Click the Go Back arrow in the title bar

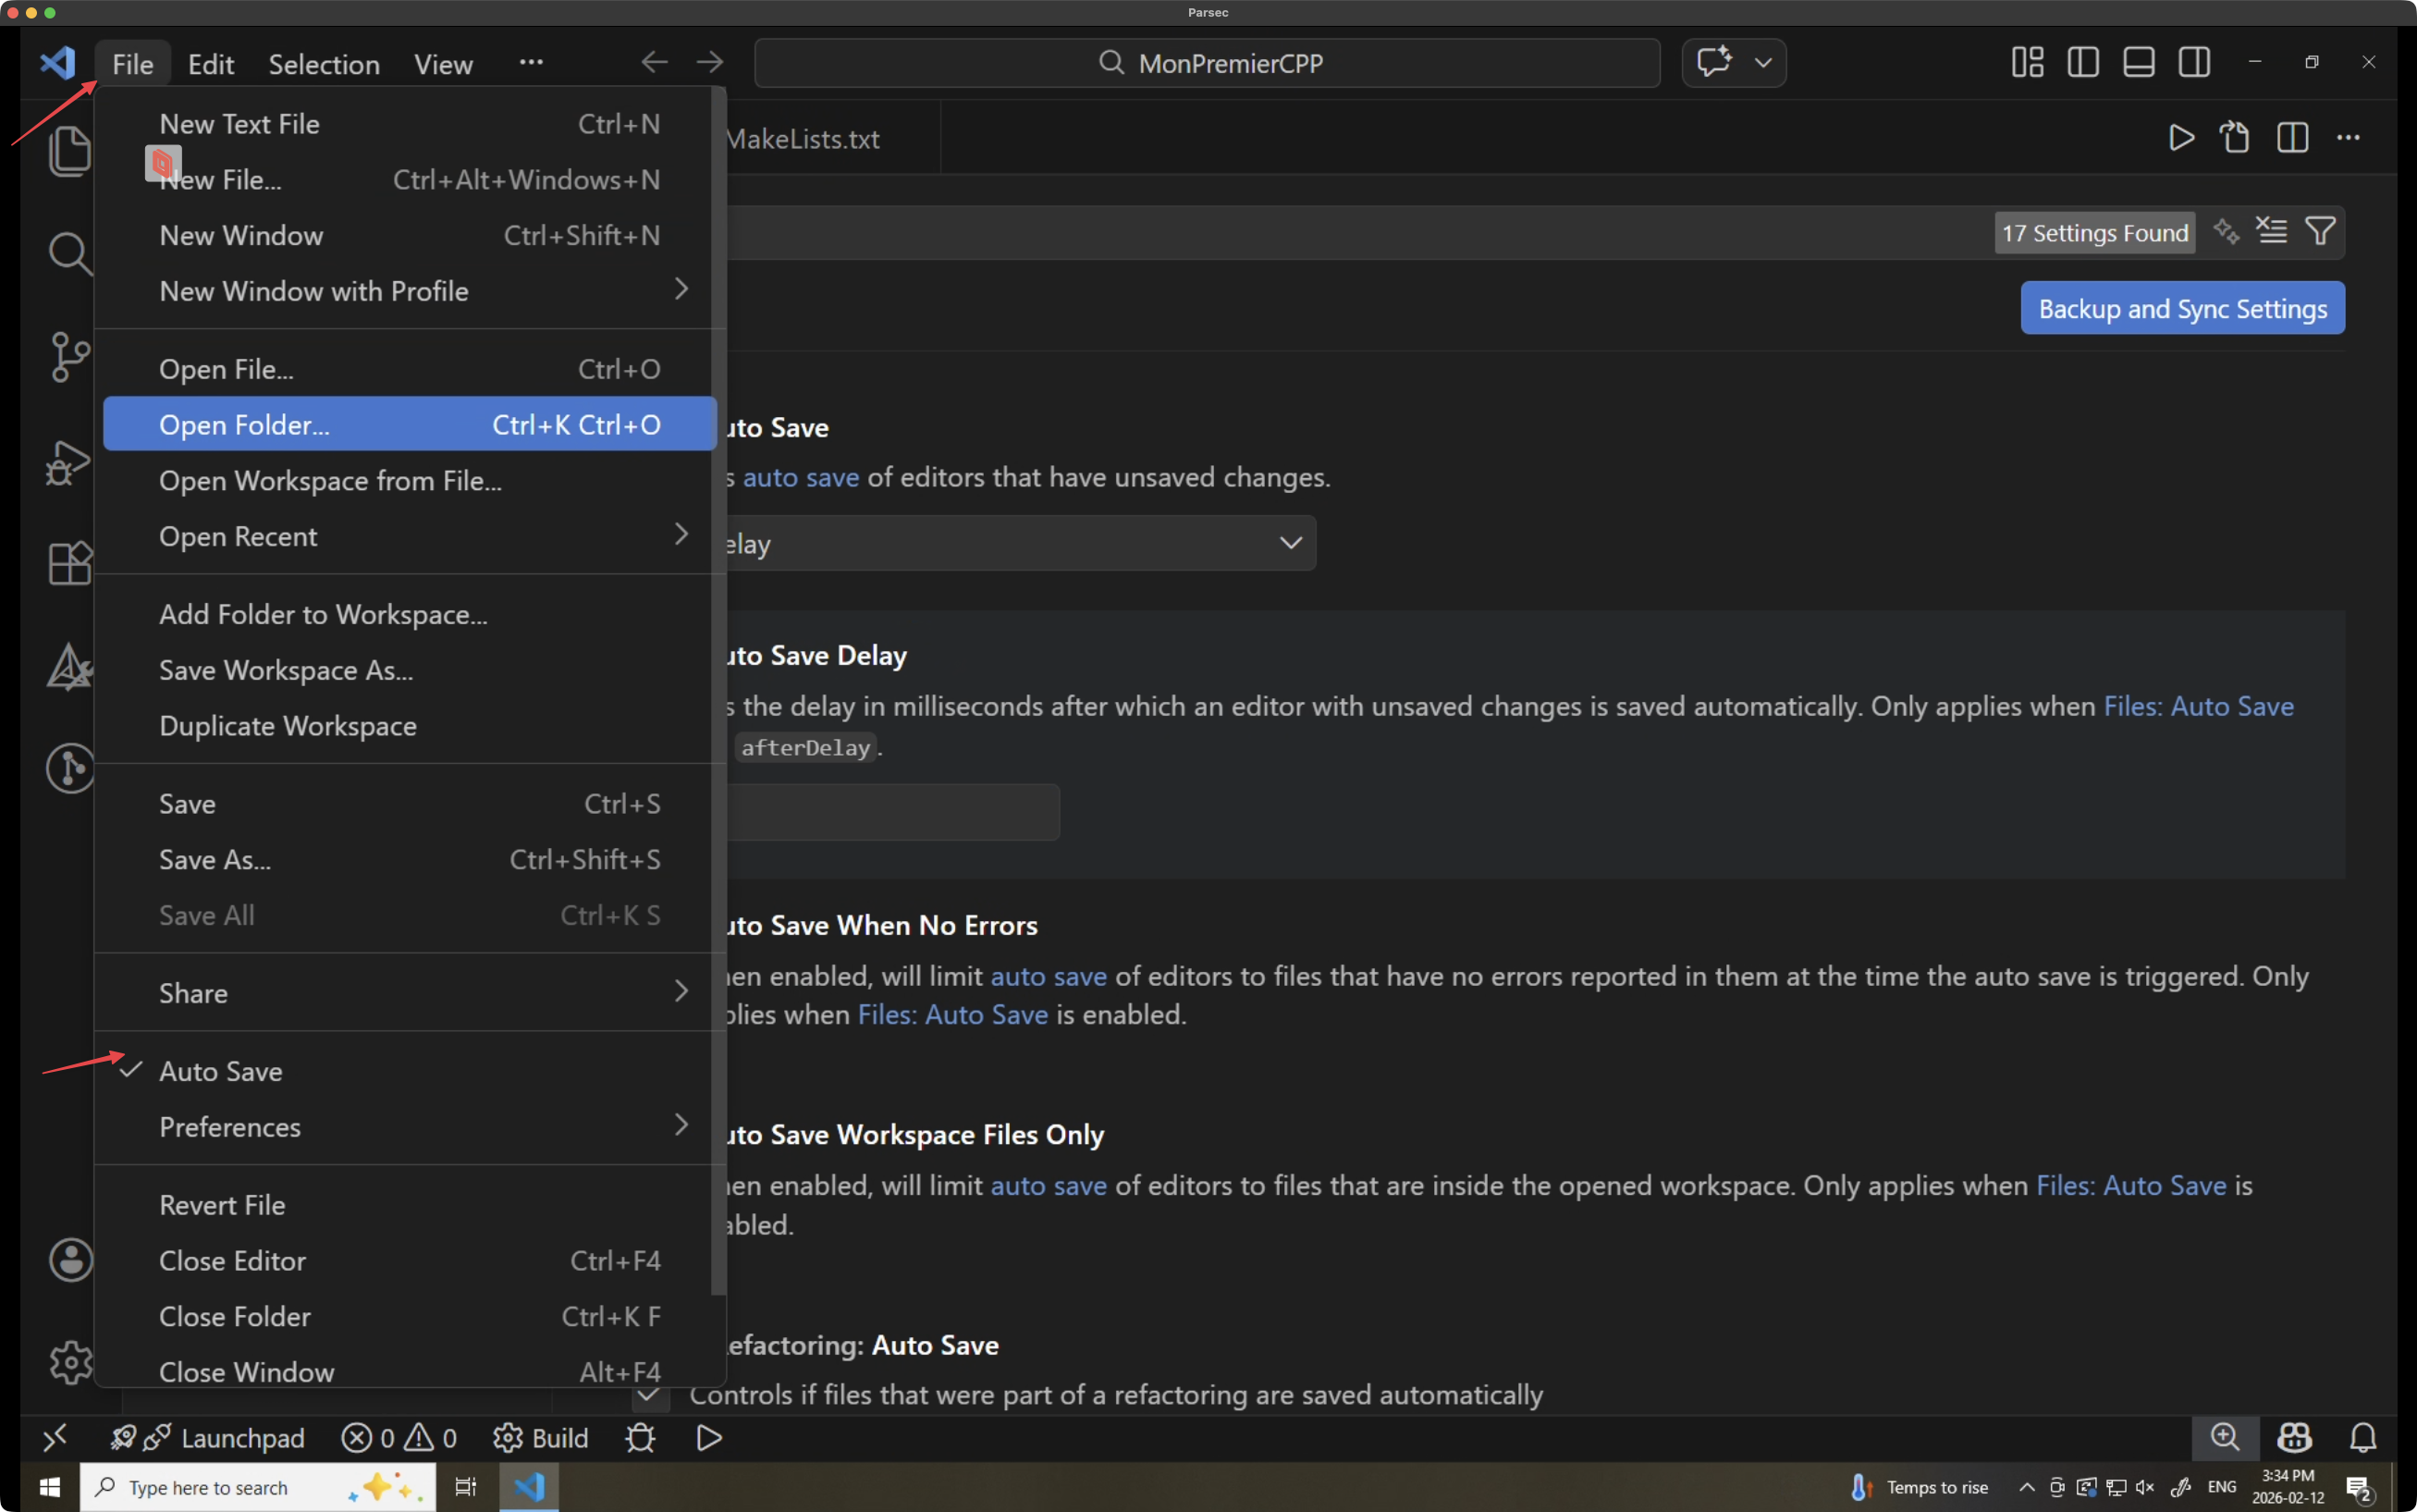point(655,63)
